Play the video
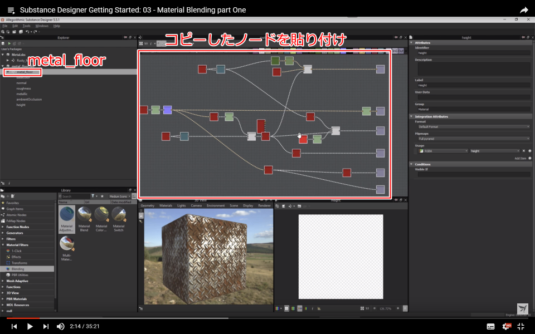The image size is (535, 334). point(30,327)
